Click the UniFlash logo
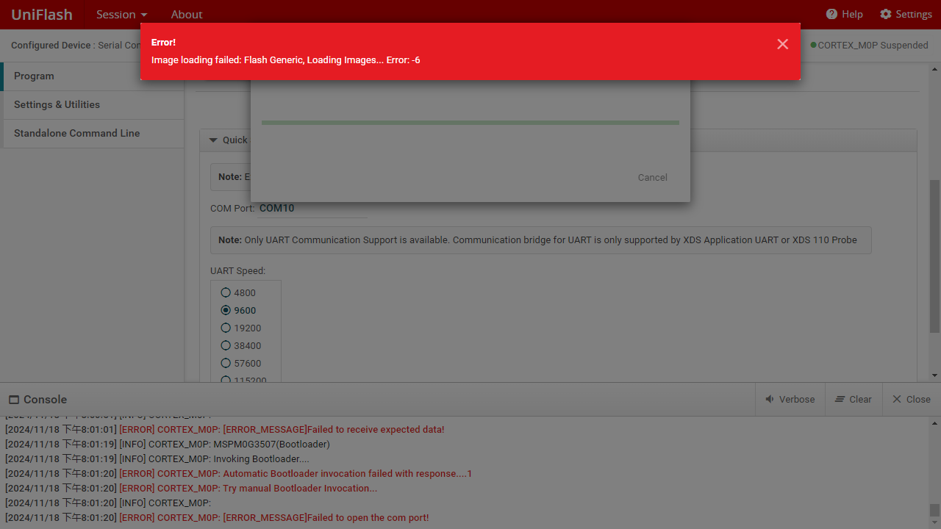This screenshot has width=941, height=529. coord(42,14)
